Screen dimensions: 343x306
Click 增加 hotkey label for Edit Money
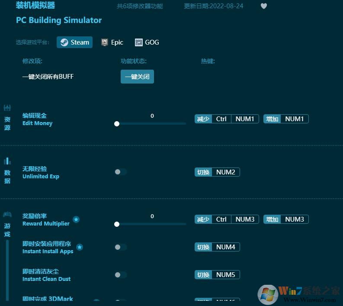pyautogui.click(x=272, y=119)
